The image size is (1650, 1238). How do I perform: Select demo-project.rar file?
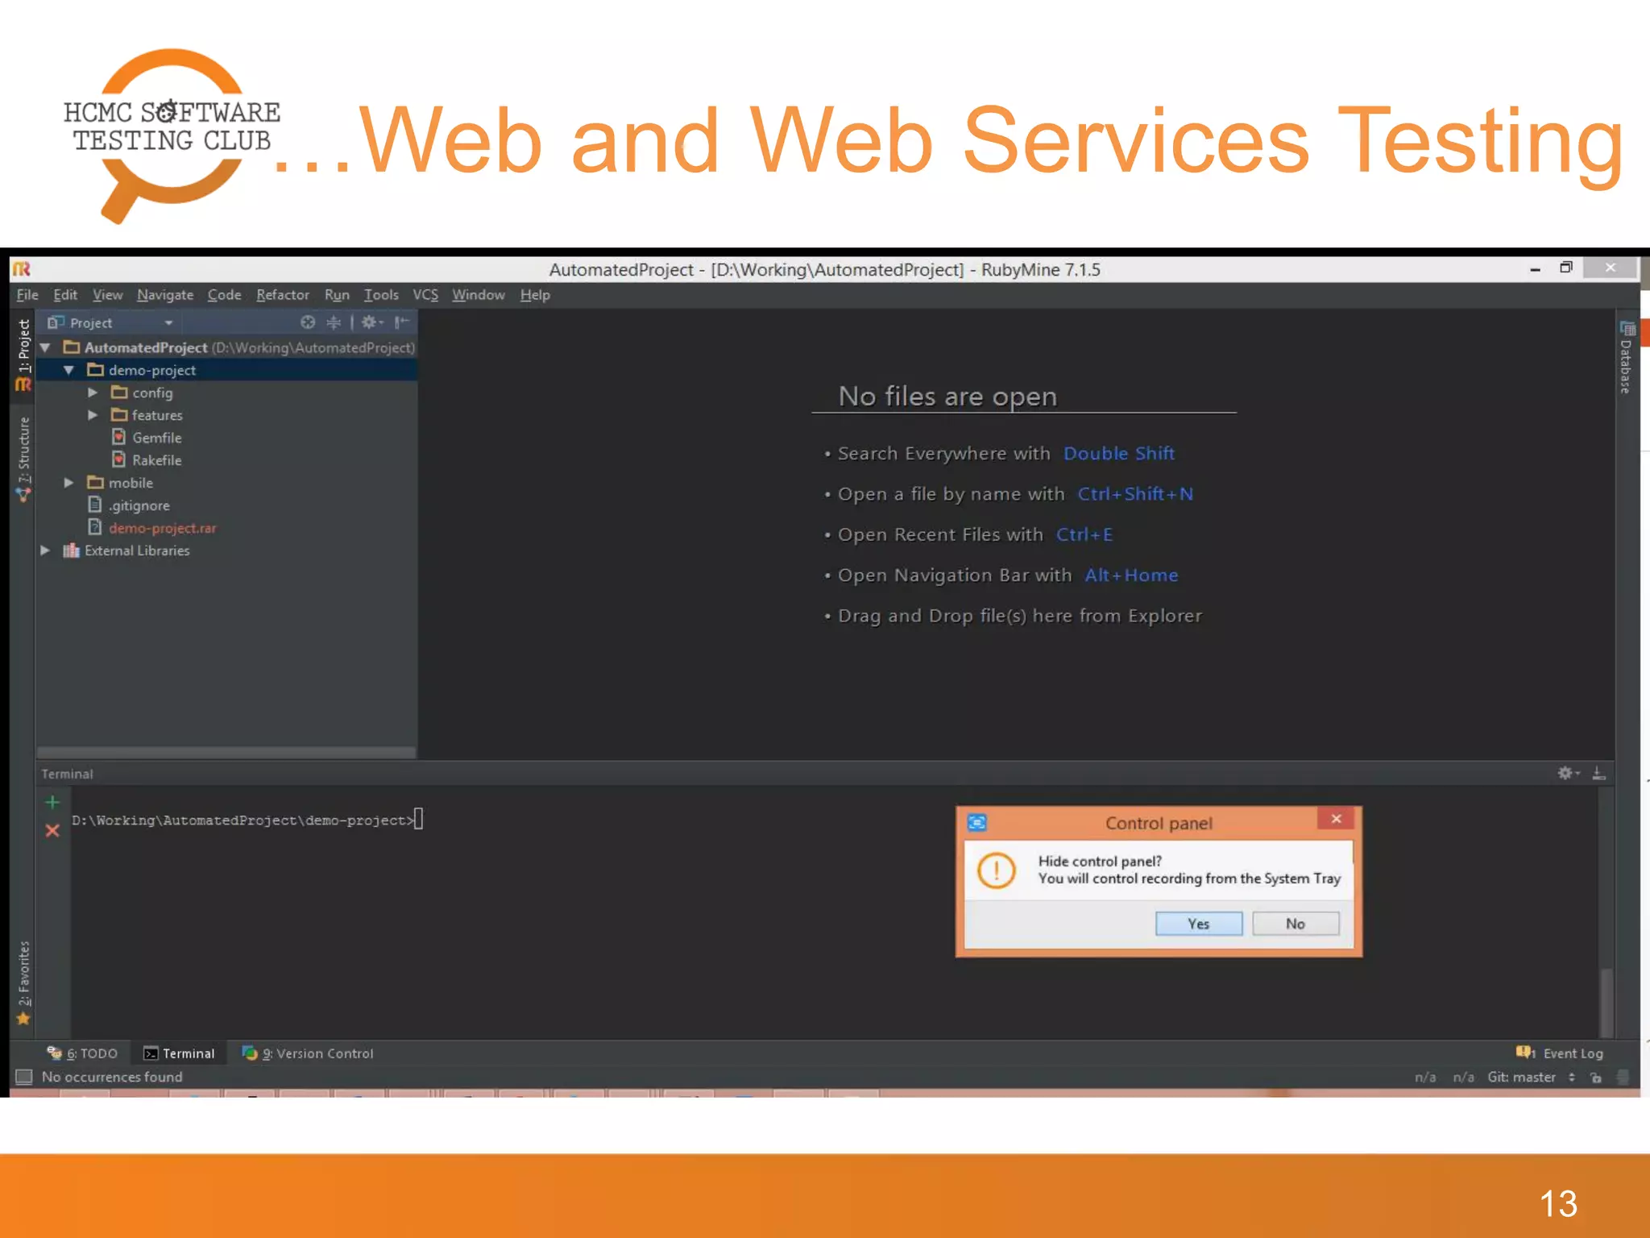[162, 528]
